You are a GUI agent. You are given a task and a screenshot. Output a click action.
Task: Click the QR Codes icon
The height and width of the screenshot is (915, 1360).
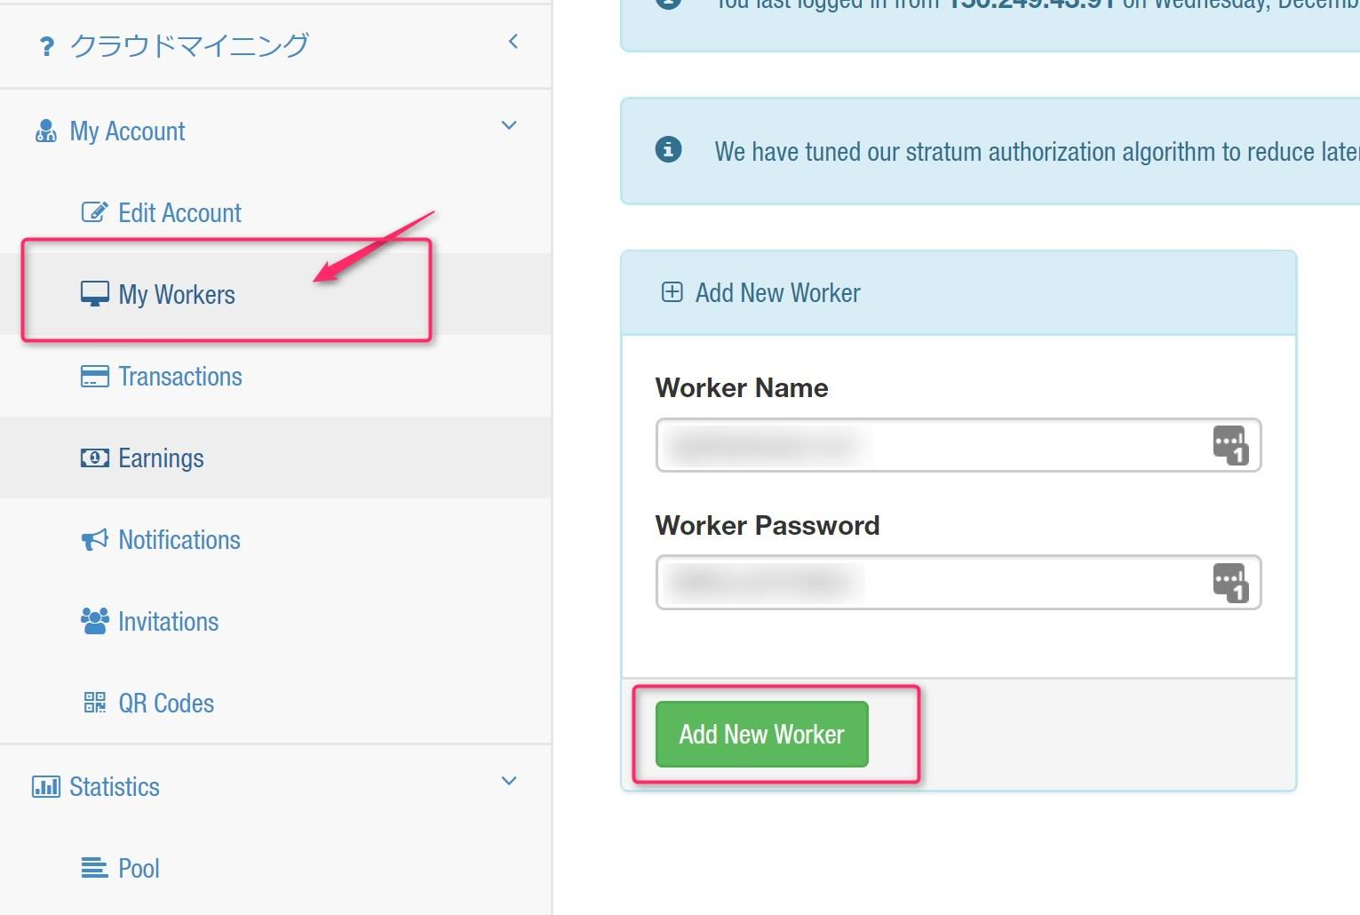[94, 703]
